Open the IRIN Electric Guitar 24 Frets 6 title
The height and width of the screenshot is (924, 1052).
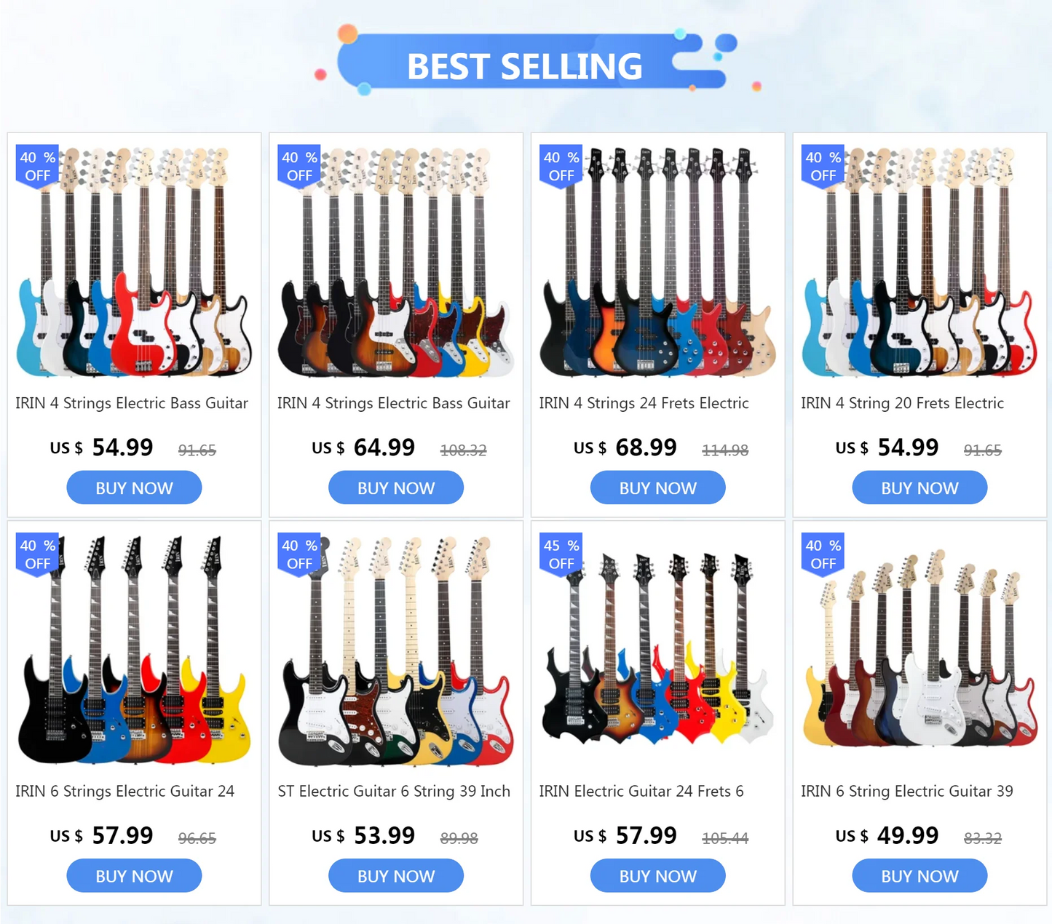tap(641, 791)
